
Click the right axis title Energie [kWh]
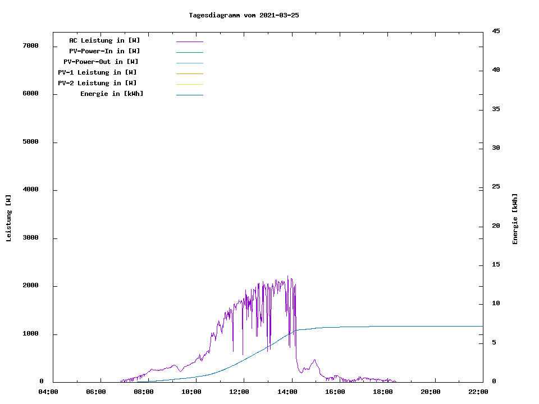[x=515, y=219]
